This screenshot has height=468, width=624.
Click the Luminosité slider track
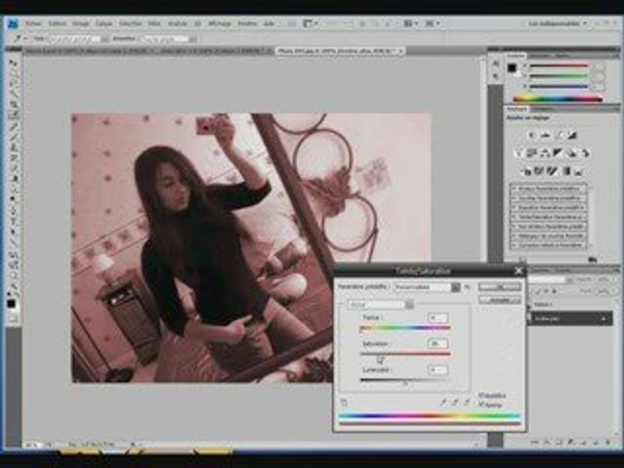(405, 380)
